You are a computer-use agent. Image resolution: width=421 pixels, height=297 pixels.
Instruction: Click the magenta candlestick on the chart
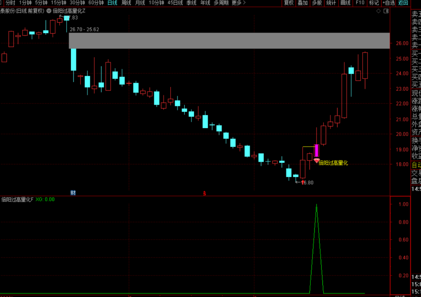pyautogui.click(x=317, y=150)
